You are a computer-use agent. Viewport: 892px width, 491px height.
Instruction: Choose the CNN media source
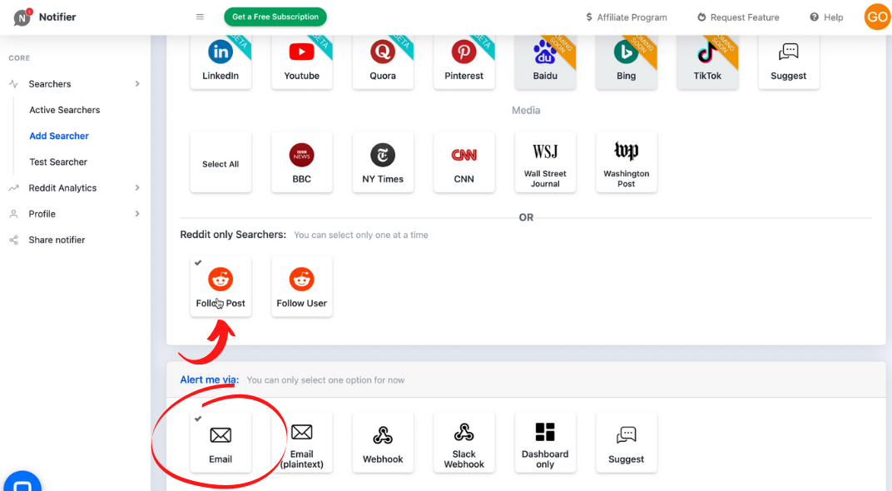pyautogui.click(x=464, y=162)
